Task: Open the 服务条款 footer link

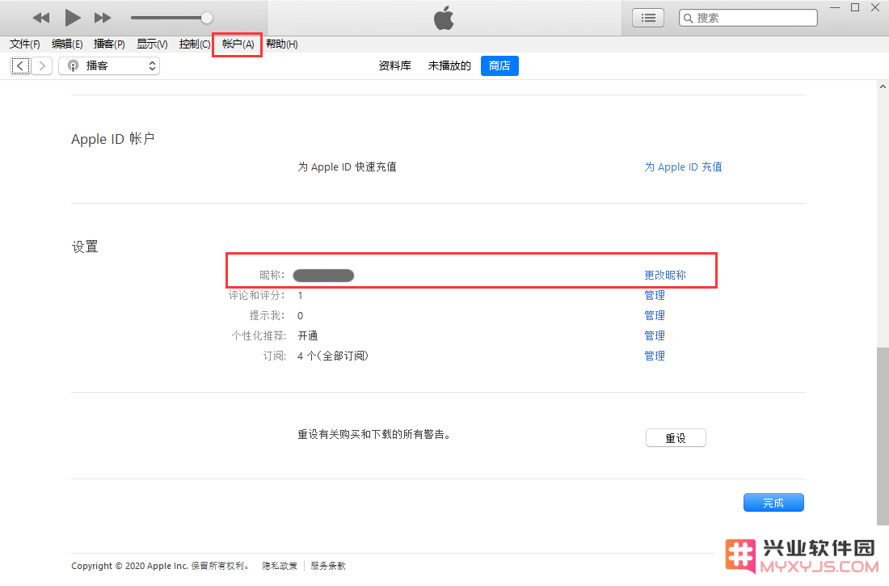Action: point(328,566)
